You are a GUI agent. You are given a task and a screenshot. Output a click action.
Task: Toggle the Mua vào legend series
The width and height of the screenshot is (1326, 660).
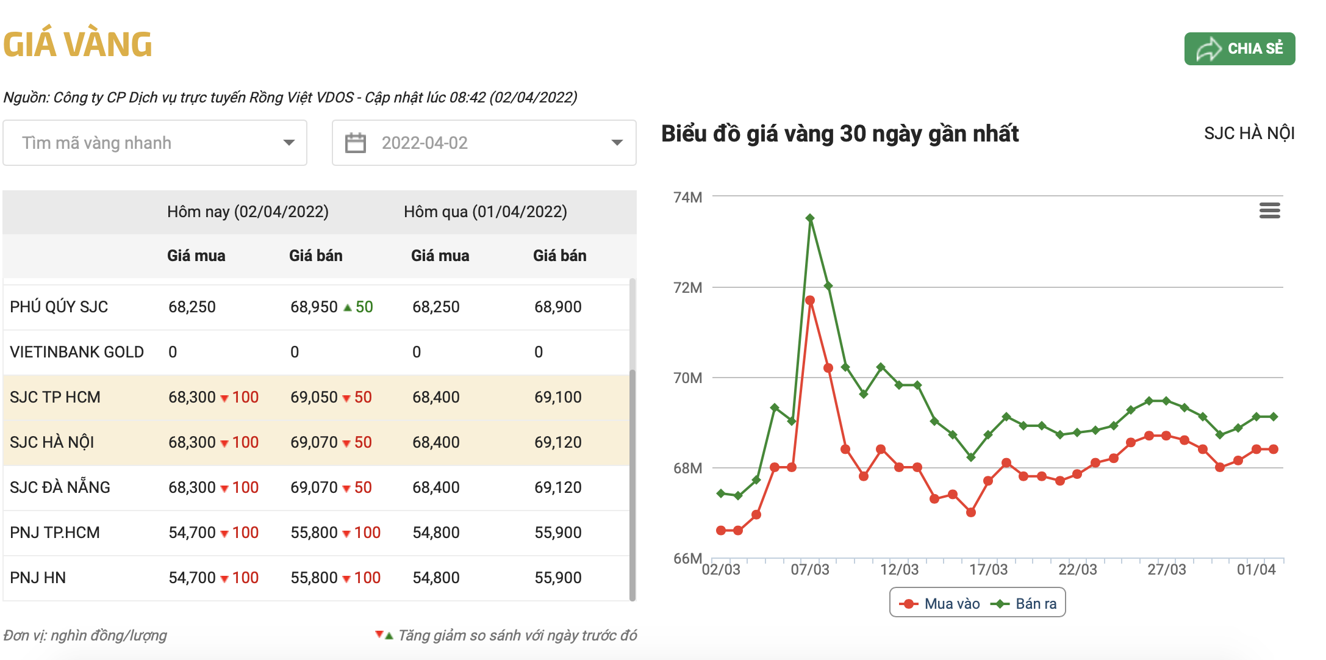pos(940,603)
